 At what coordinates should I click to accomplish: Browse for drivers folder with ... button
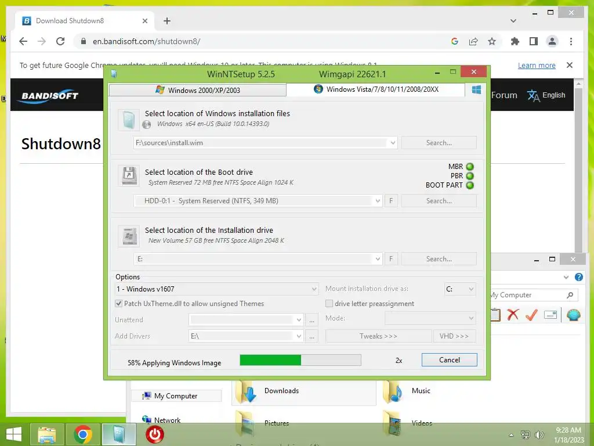(x=312, y=336)
